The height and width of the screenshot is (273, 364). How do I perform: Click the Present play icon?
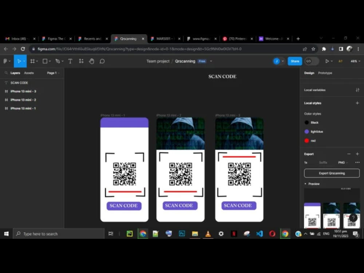tap(327, 61)
